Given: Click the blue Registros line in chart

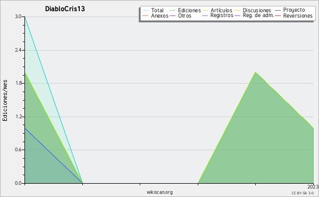Looking at the screenshot, I should point(54,155).
